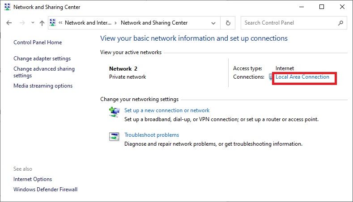This screenshot has height=202, width=353.
Task: Close the Network and Sharing Center window
Action: pos(342,7)
